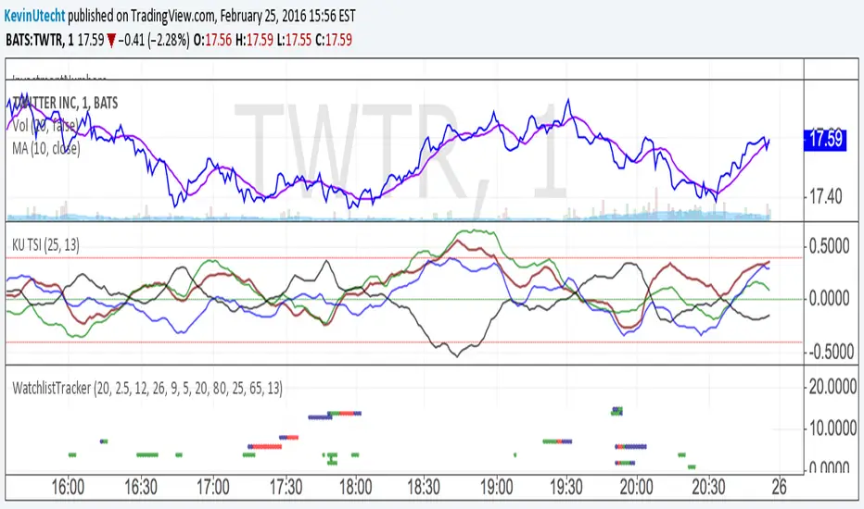Click the 10.0000 WatchlistTracker axis label
Viewport: 864px width, 509px height.
coord(832,428)
